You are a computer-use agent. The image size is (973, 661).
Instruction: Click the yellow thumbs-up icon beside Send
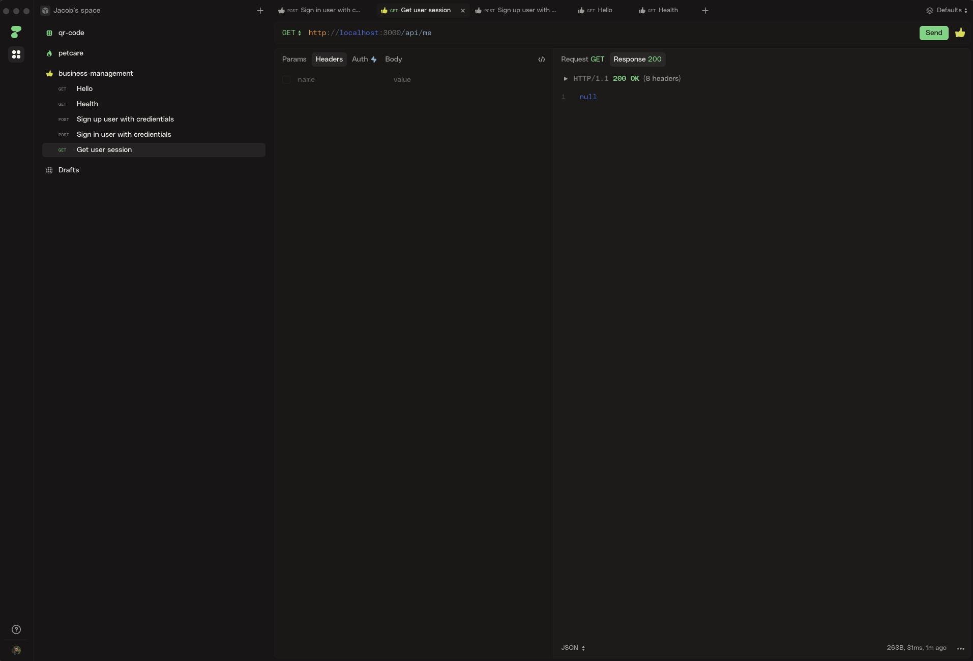point(960,33)
